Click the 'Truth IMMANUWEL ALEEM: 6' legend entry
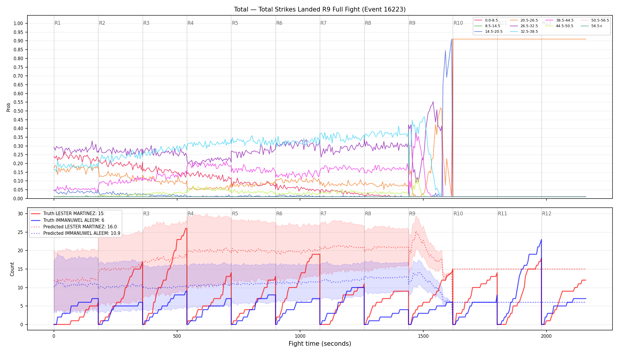Image resolution: width=619 pixels, height=354 pixels. coord(68,220)
